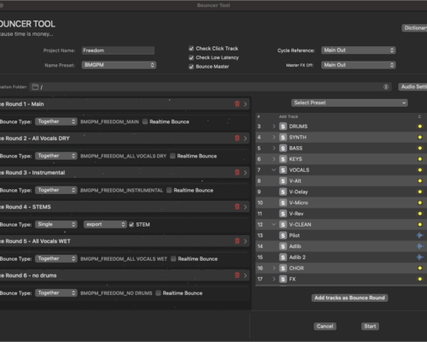
Task: Solo the Adlib track
Action: coord(283,246)
